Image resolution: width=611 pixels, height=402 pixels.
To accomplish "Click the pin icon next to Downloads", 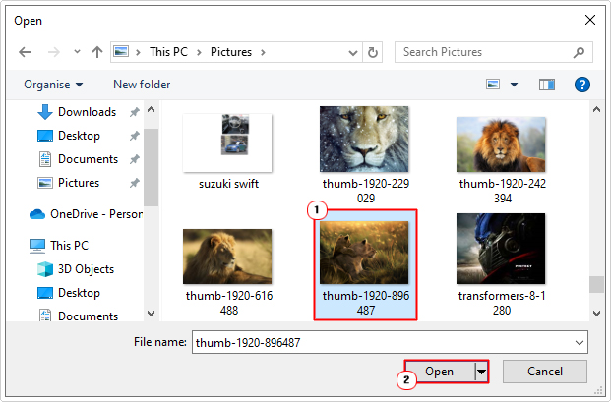I will click(134, 112).
